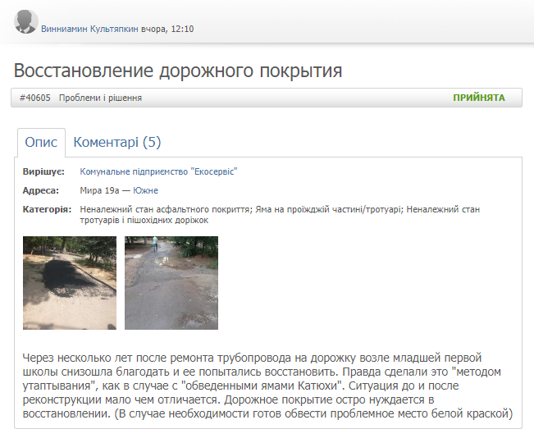
Task: Click the user avatar icon
Action: pos(25,22)
